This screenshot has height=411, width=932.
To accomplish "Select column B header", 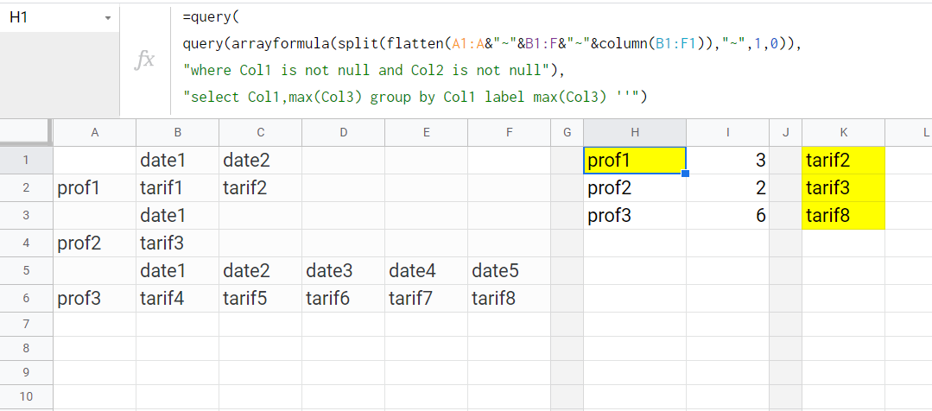I will (177, 132).
